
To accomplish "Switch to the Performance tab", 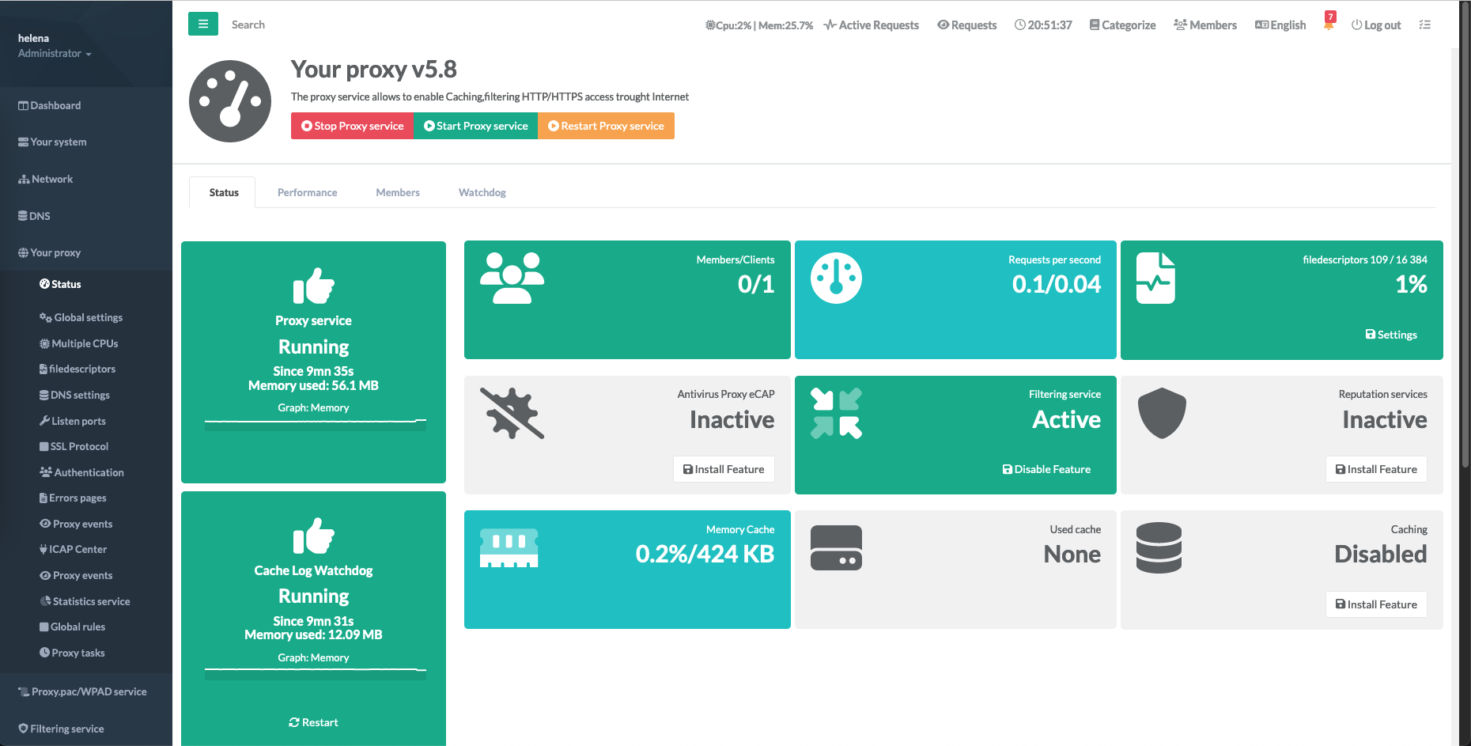I will tap(307, 192).
